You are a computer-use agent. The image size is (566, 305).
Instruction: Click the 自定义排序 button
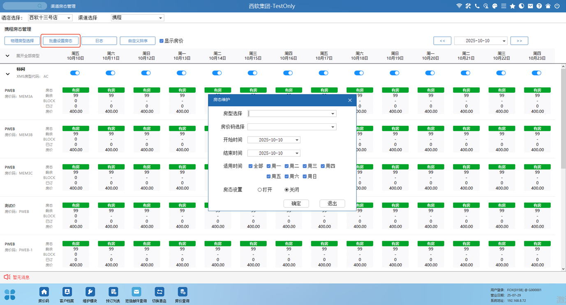pyautogui.click(x=137, y=41)
